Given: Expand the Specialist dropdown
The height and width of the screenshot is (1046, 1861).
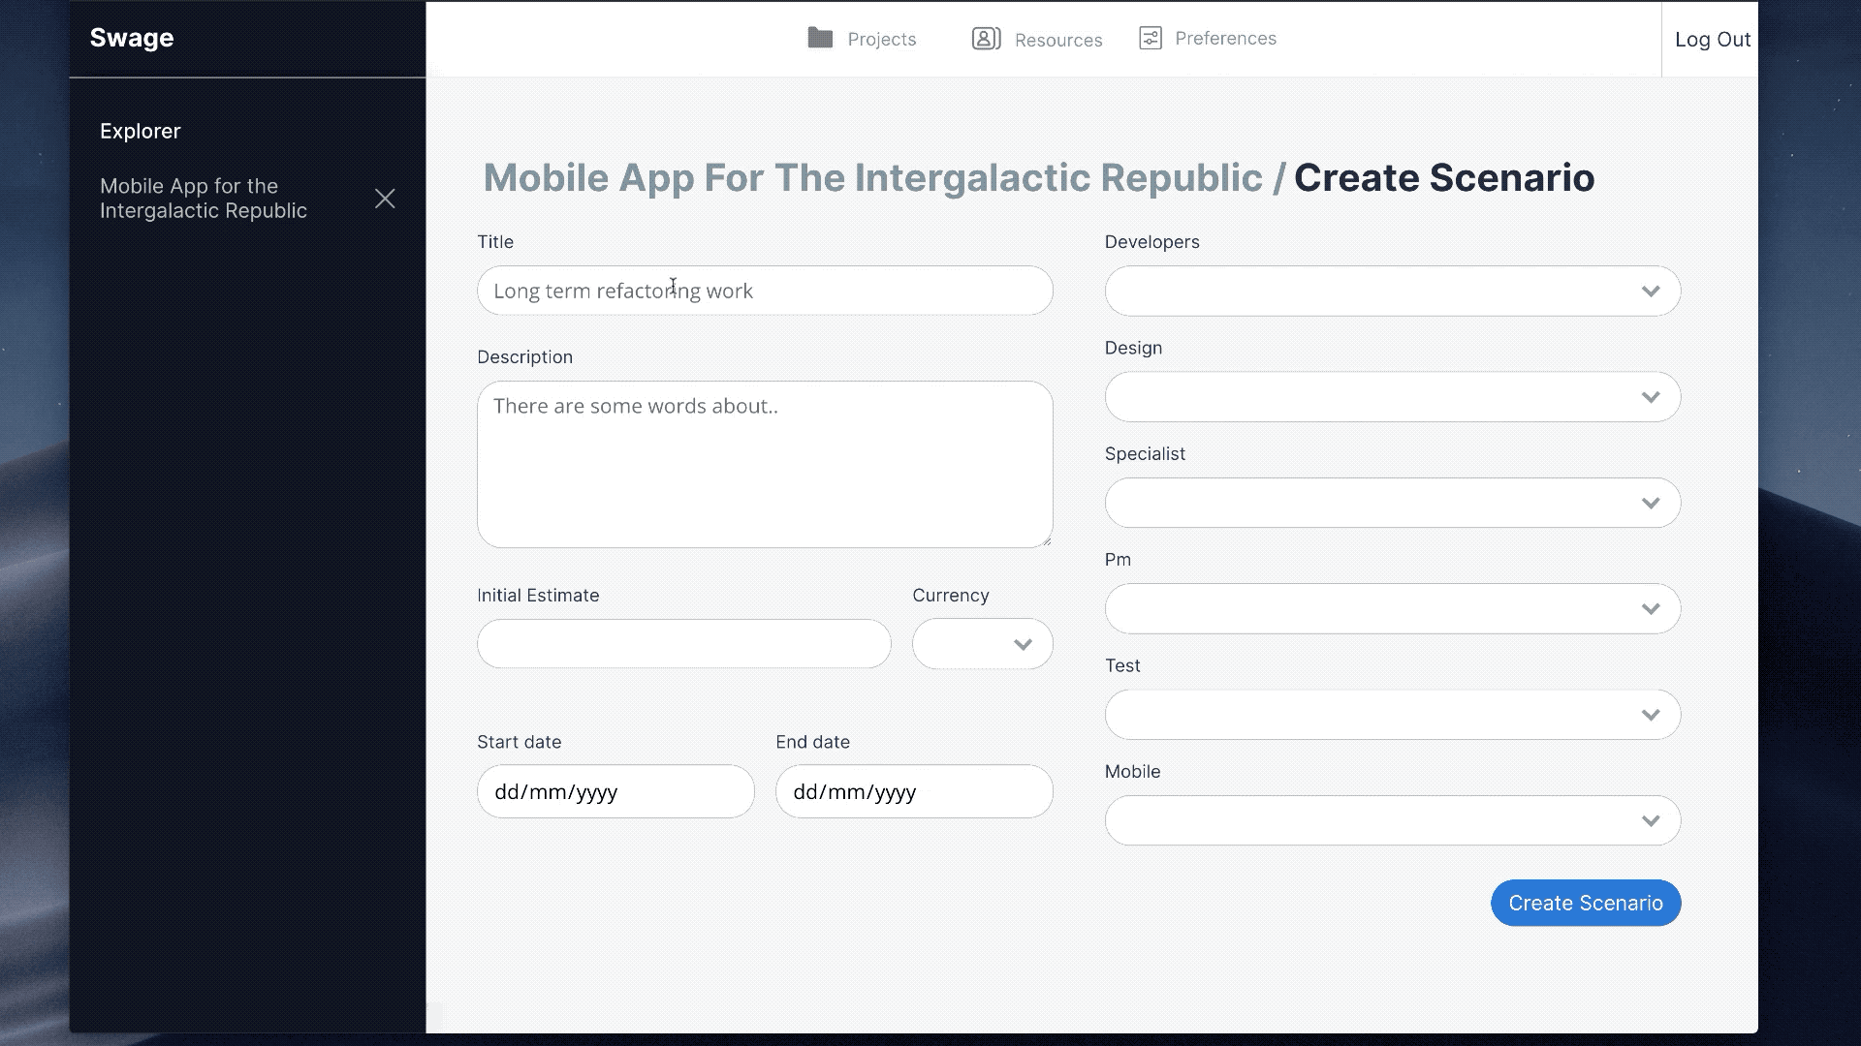Looking at the screenshot, I should [x=1392, y=503].
